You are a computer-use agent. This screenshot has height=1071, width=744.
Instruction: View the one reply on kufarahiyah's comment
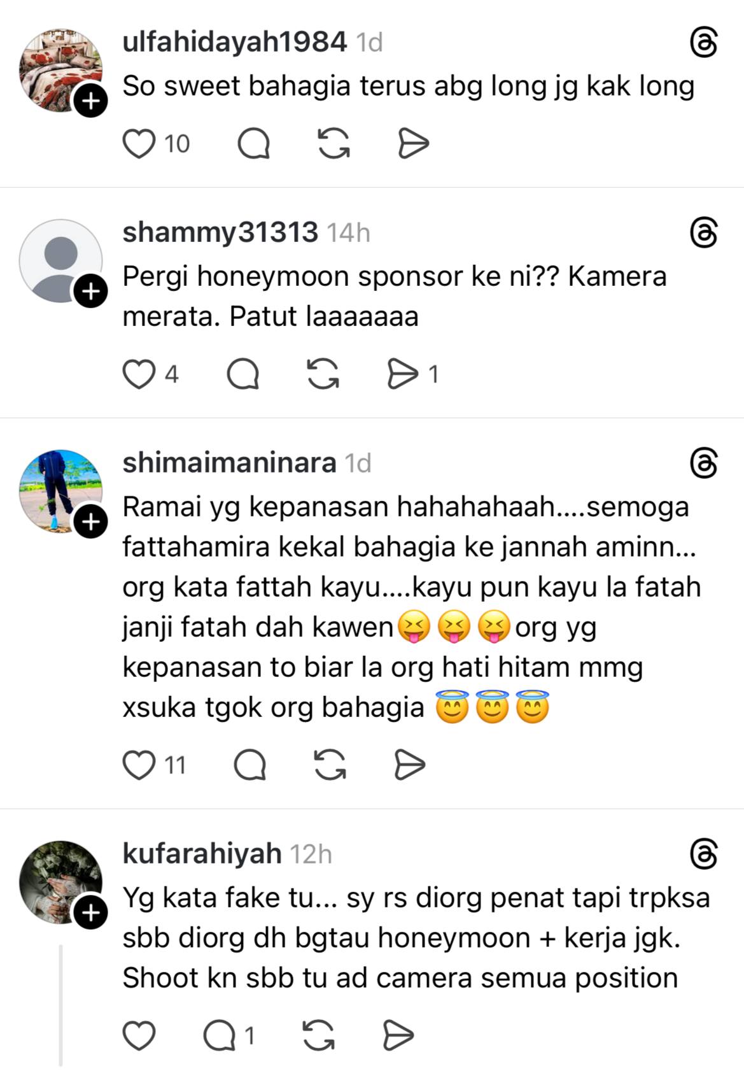coord(229,1035)
